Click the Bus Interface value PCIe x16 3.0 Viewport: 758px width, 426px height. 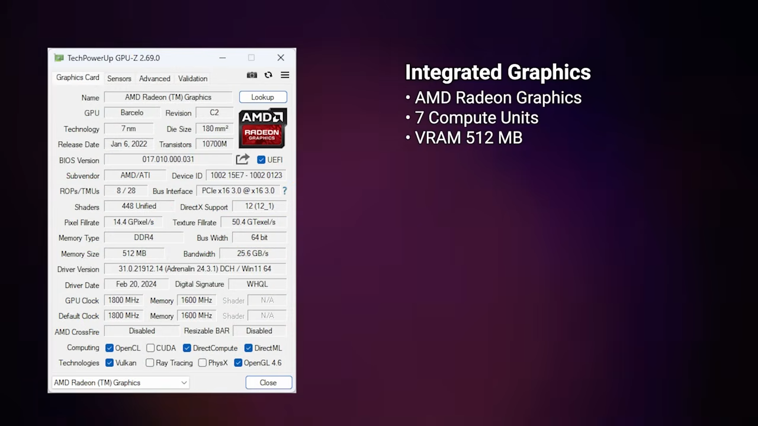(238, 191)
